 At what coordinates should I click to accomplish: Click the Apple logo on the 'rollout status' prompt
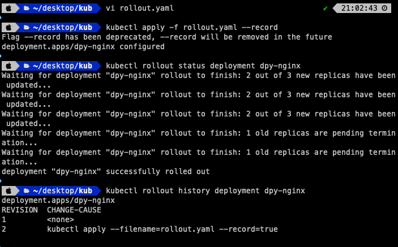[x=8, y=66]
